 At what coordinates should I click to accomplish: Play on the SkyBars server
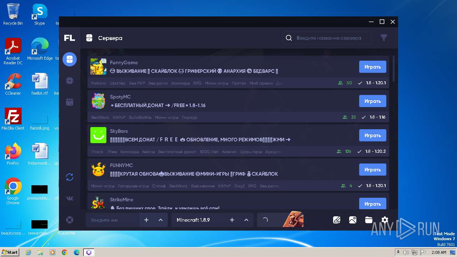point(373,135)
